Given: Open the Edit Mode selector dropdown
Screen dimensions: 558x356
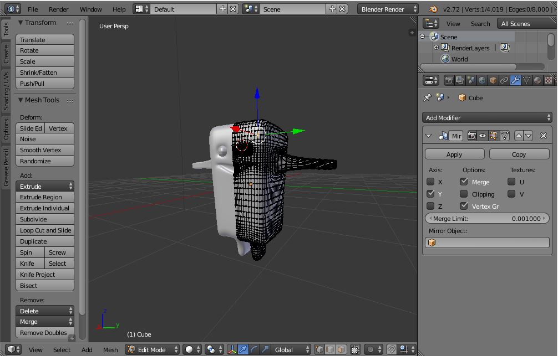Looking at the screenshot, I should click(153, 349).
